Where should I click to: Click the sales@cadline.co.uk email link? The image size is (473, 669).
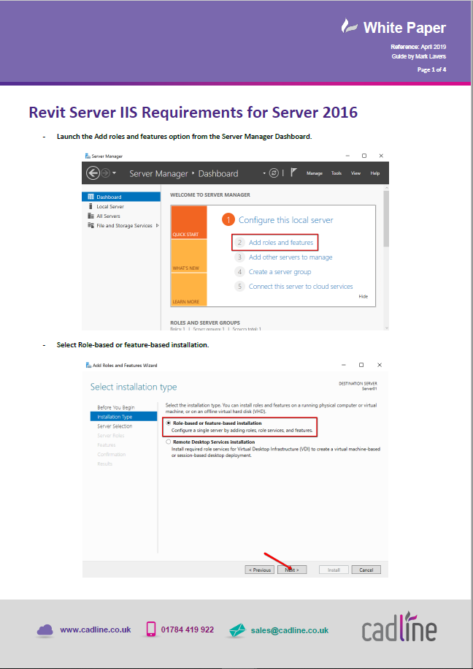coord(290,630)
